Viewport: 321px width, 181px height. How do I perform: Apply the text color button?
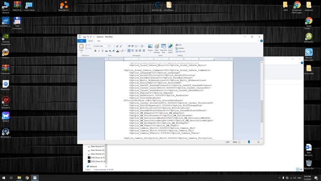pyautogui.click(x=117, y=51)
